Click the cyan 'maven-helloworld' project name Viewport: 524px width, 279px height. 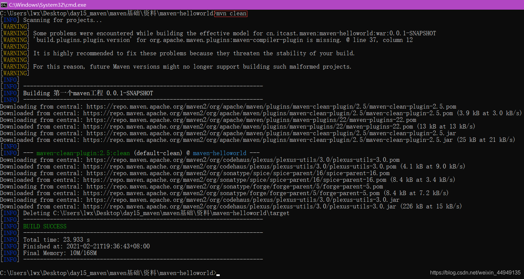[220, 153]
